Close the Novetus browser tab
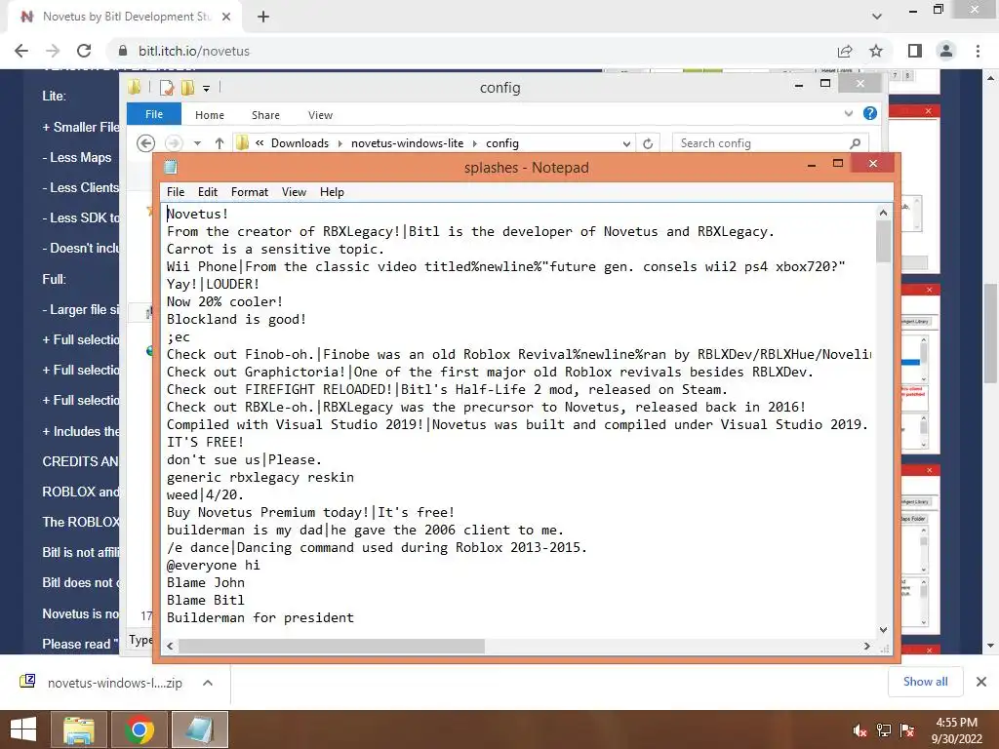 pyautogui.click(x=226, y=17)
